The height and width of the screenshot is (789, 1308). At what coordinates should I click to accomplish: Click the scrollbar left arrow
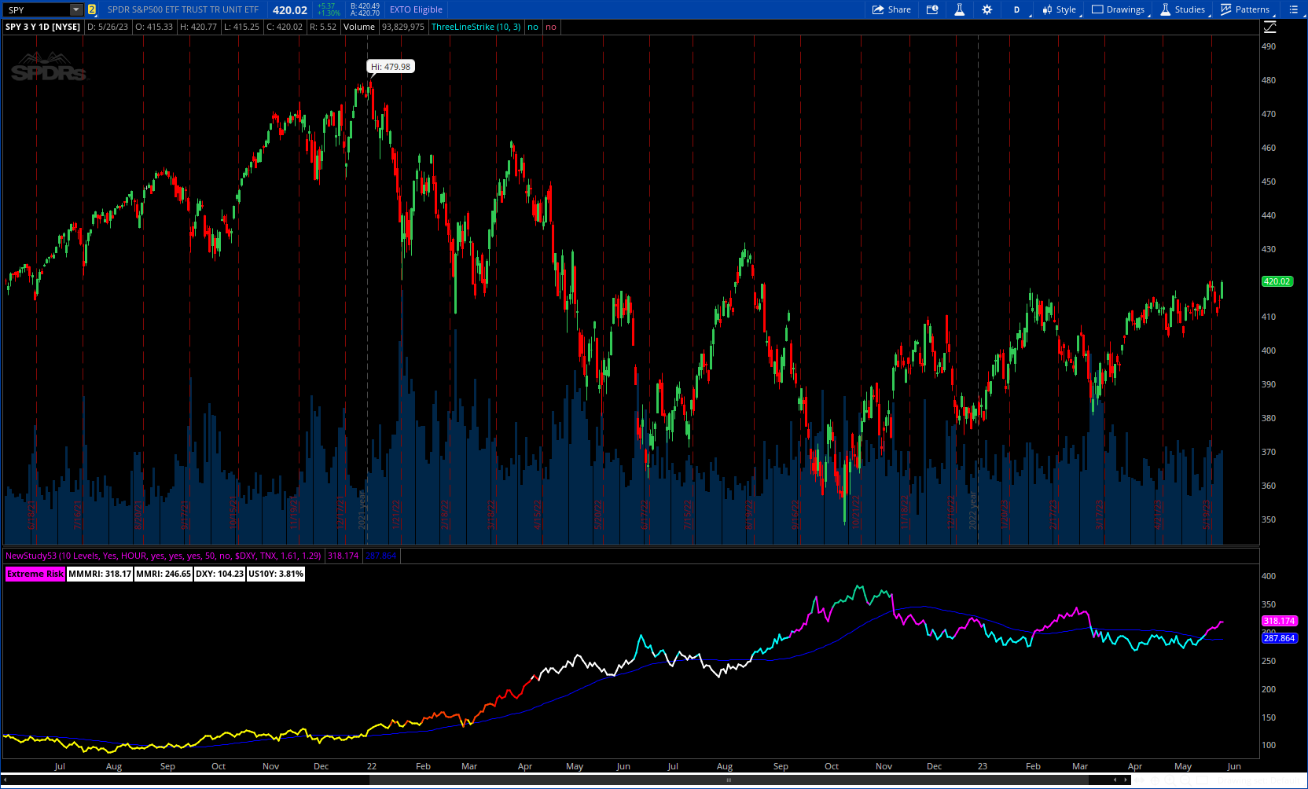5,780
